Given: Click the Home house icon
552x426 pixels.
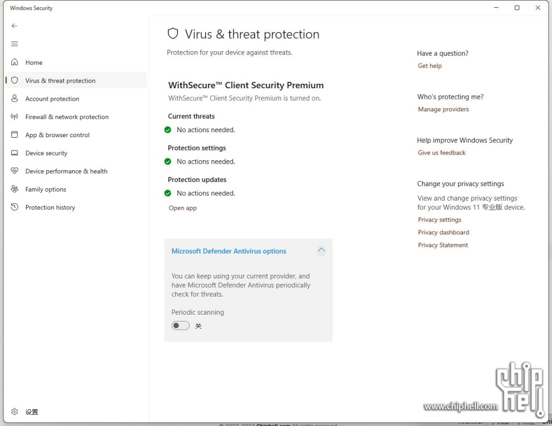Looking at the screenshot, I should (x=15, y=62).
